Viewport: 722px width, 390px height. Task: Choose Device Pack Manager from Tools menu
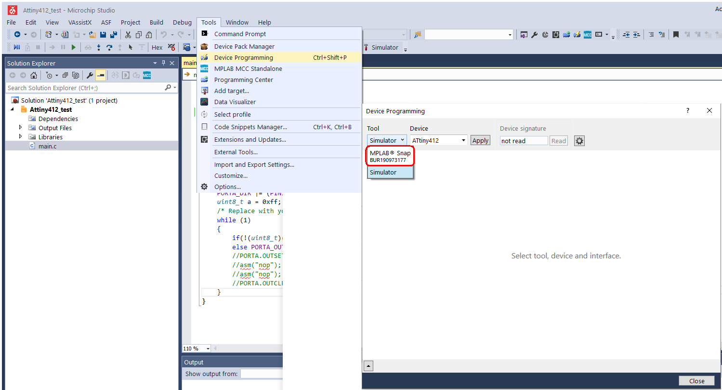tap(244, 46)
